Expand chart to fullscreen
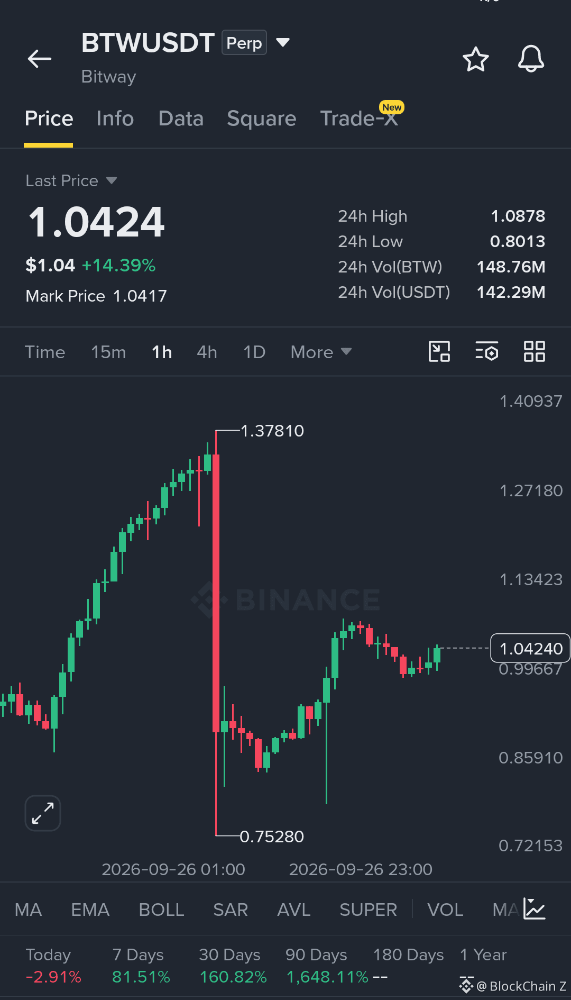571x1000 pixels. click(43, 813)
